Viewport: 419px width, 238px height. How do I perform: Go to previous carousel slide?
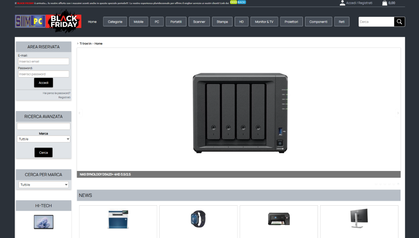pos(79,113)
